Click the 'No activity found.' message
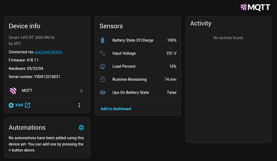 click(x=228, y=38)
